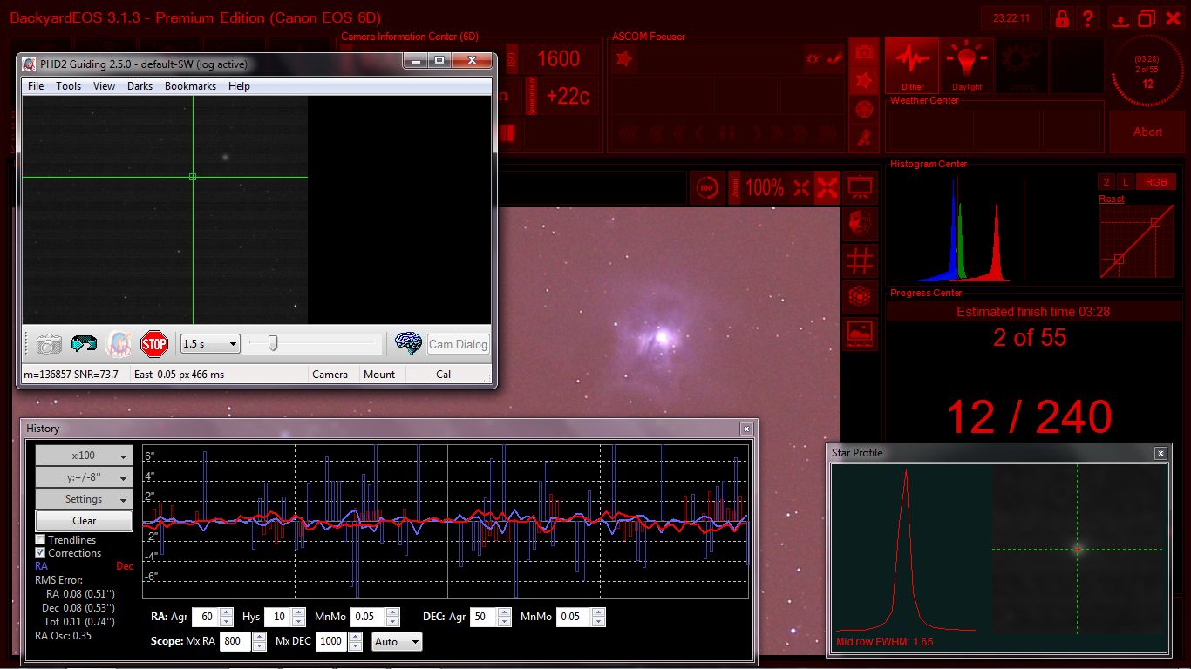The height and width of the screenshot is (669, 1191).
Task: Select the telescope mode icon
Action: pos(864,138)
